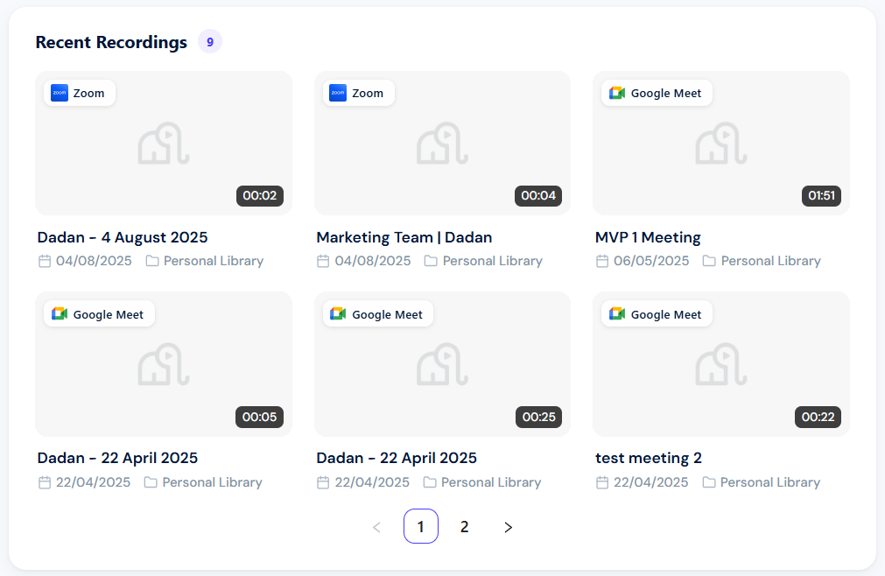The height and width of the screenshot is (576, 885).
Task: Click the recordings count badge 9
Action: point(210,42)
